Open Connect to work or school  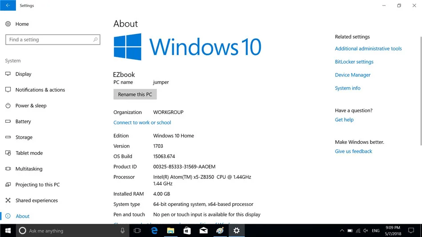pos(142,122)
